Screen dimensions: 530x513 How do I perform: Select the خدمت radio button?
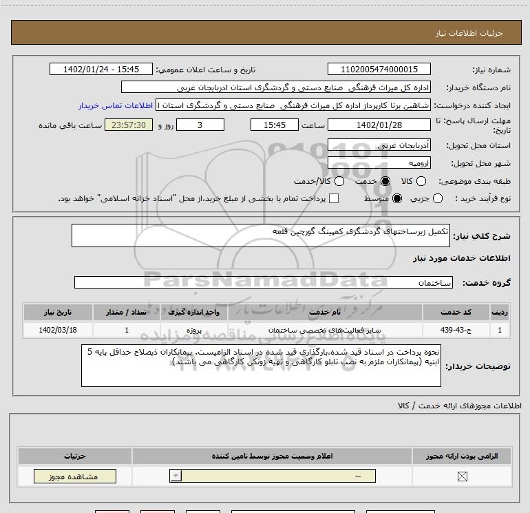pos(385,181)
